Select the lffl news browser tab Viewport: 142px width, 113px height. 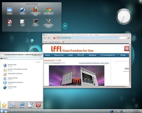tap(53, 42)
